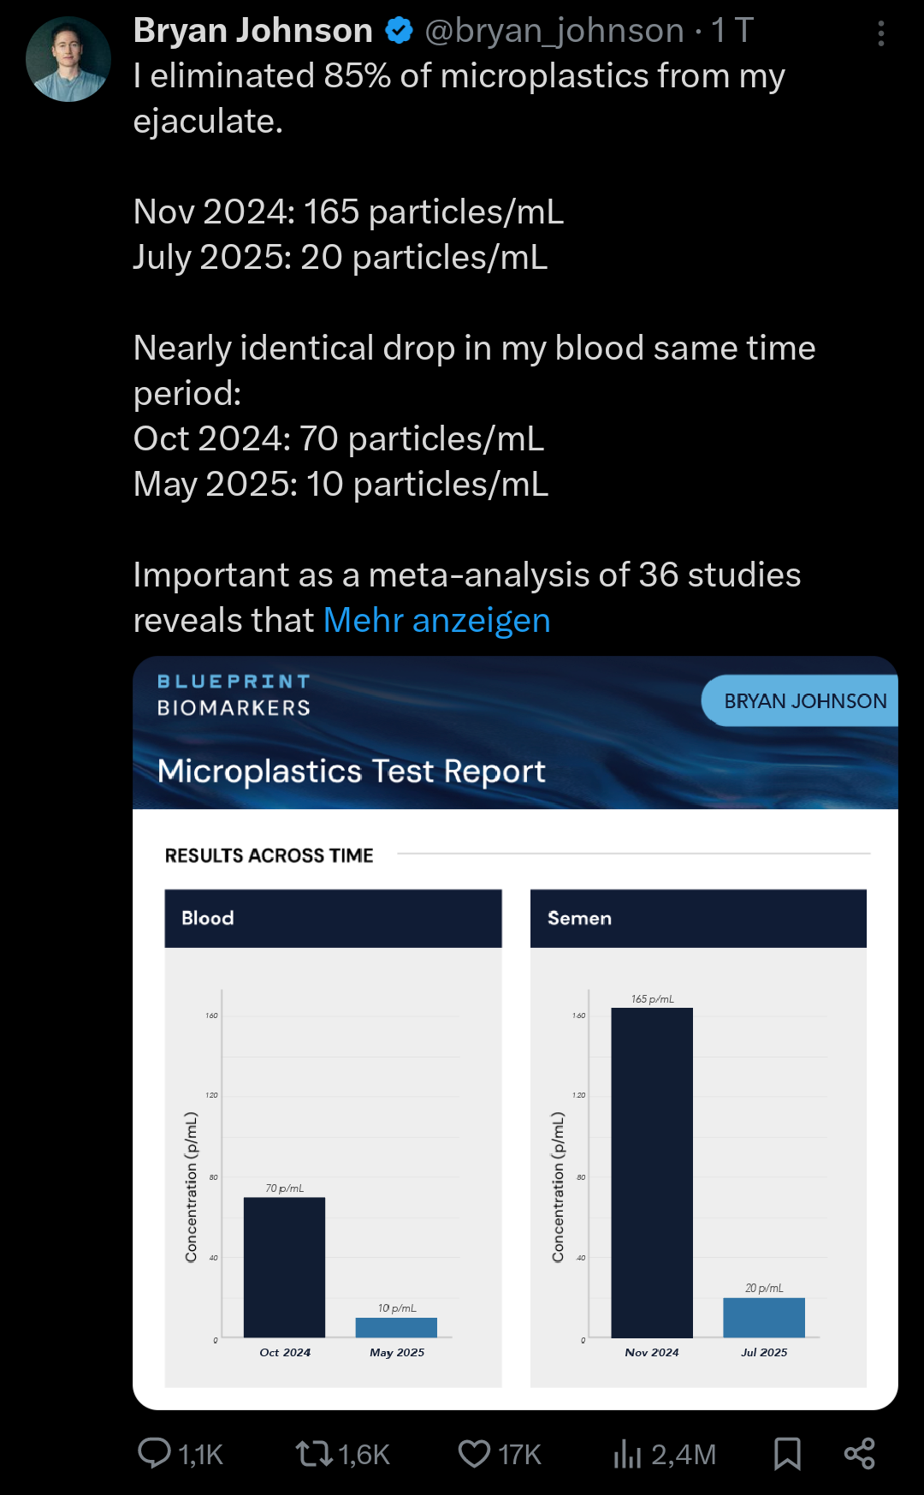924x1495 pixels.
Task: Click the reply comment icon
Action: pyautogui.click(x=155, y=1453)
